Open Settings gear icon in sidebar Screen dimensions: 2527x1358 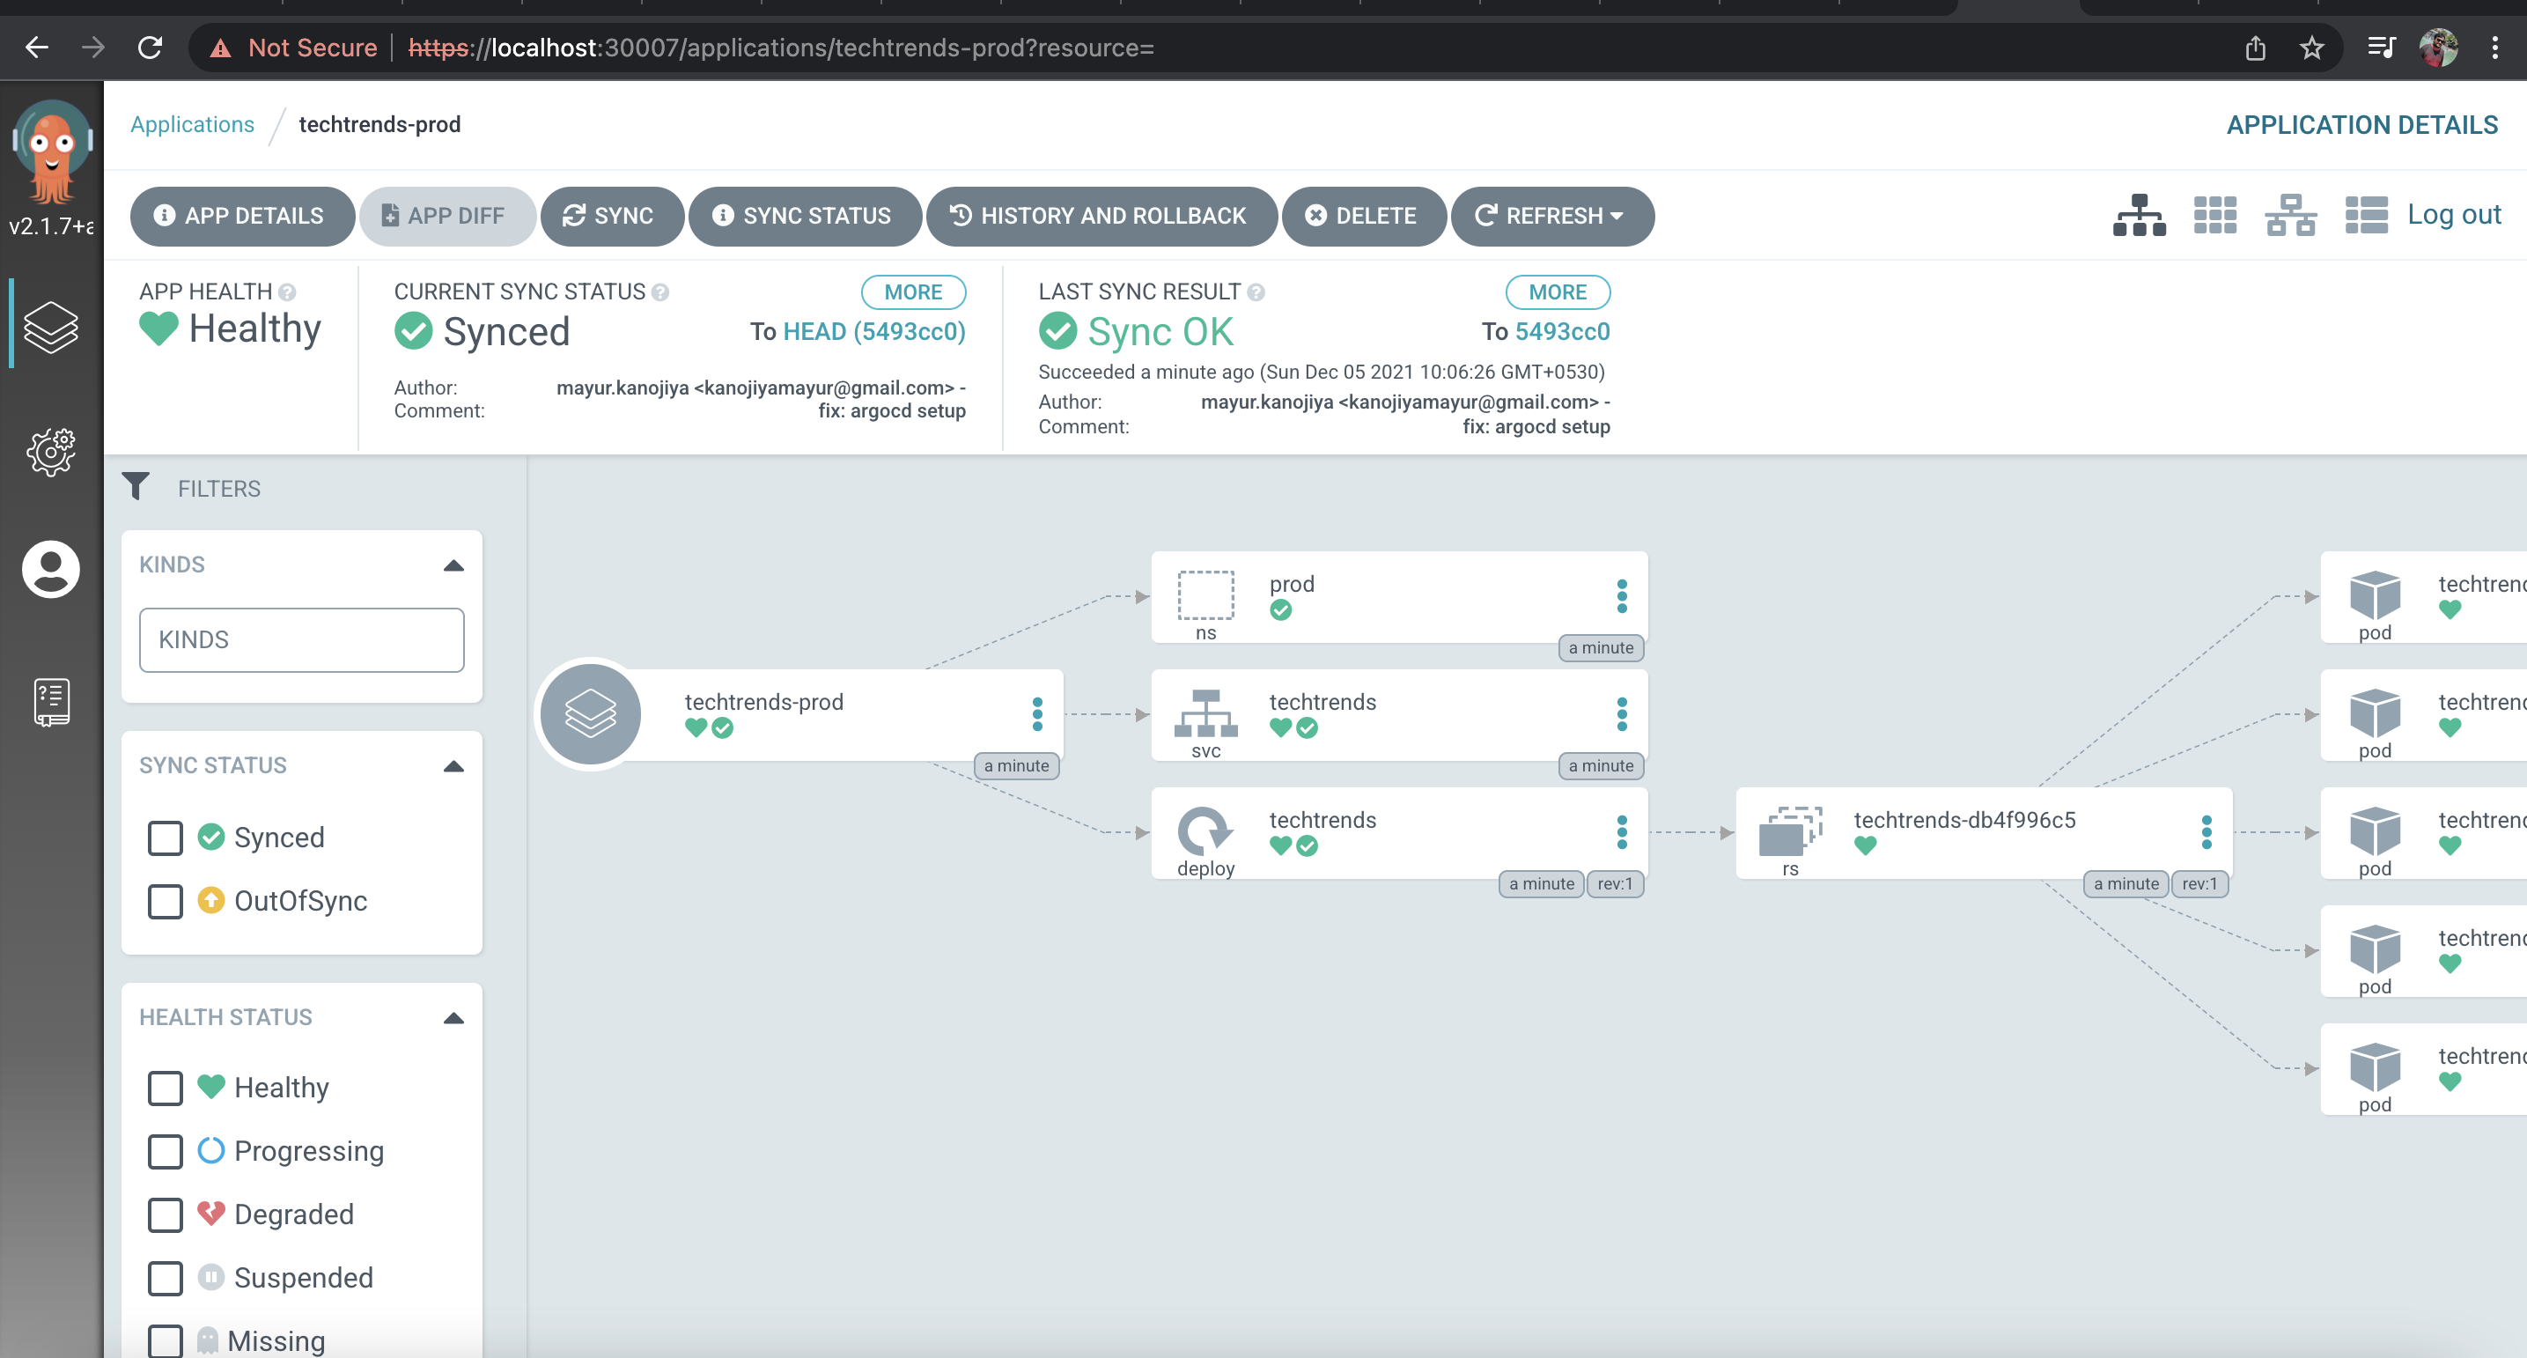(51, 452)
